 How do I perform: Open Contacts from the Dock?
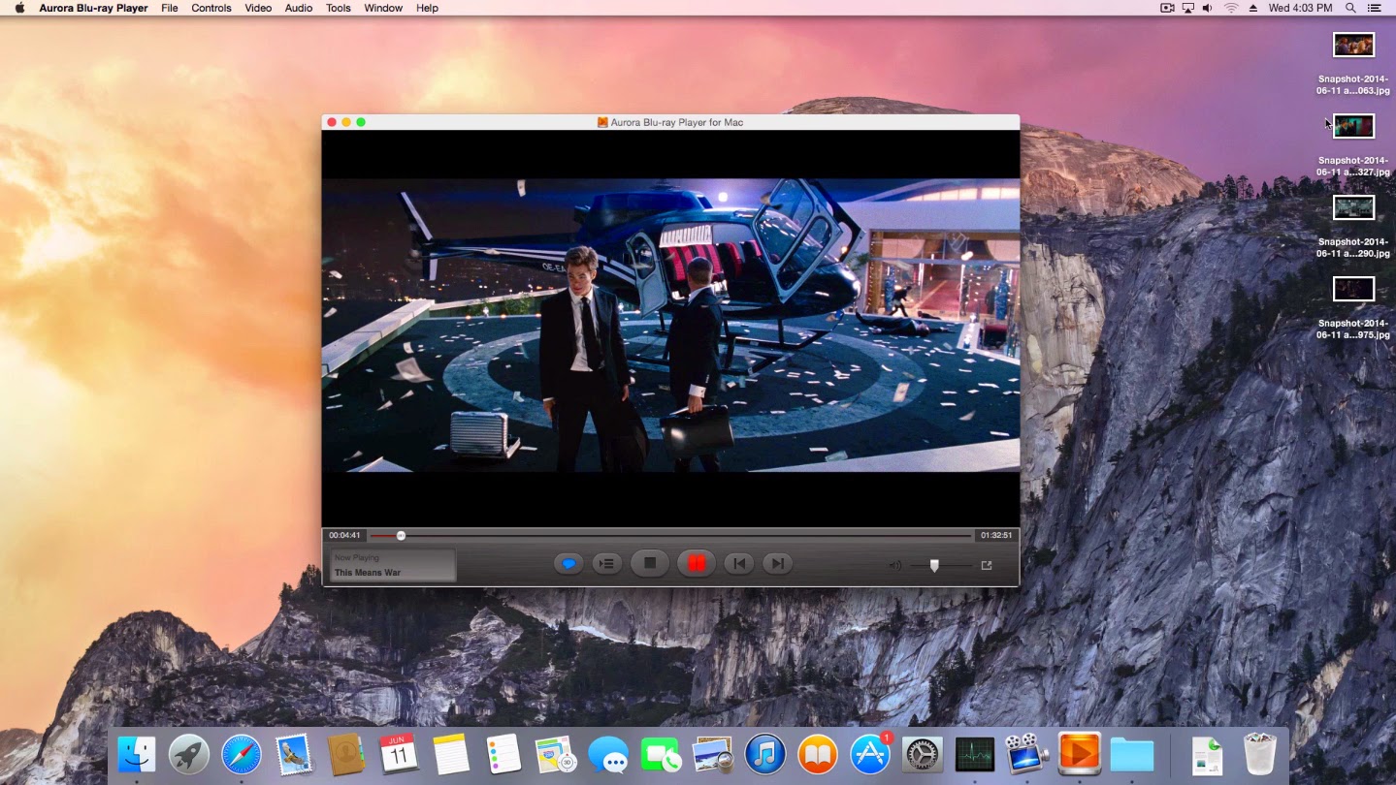pos(345,754)
